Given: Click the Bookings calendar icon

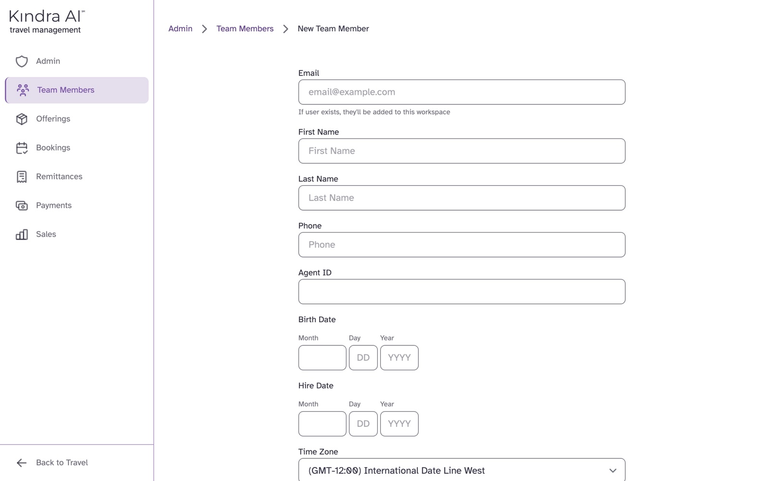Looking at the screenshot, I should (22, 148).
